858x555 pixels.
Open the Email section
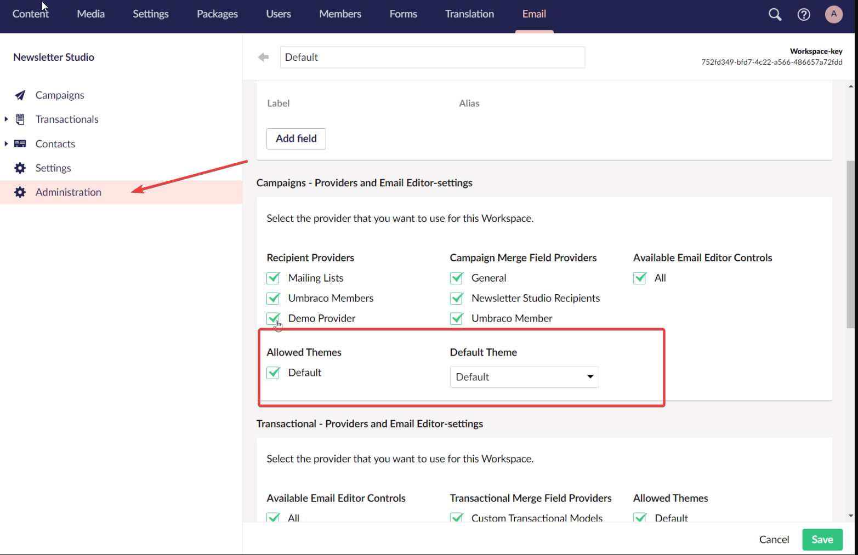[534, 14]
